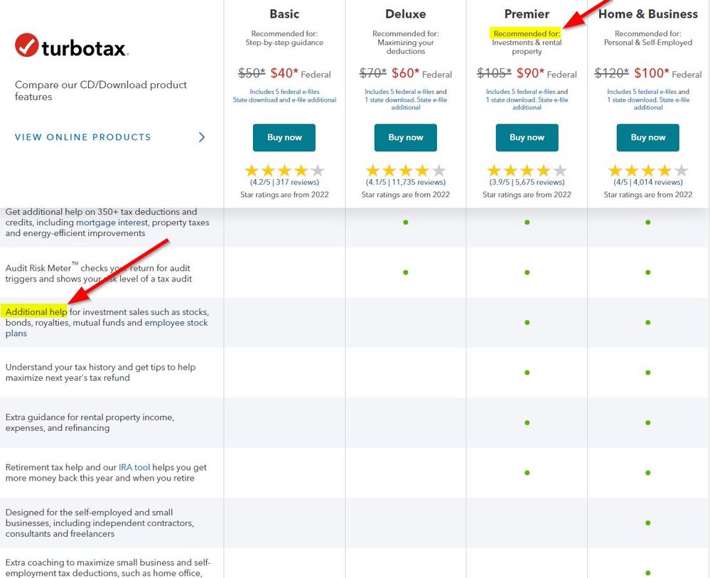Viewport: 710px width, 578px height.
Task: Click the Premier plan star rating
Action: [x=527, y=171]
